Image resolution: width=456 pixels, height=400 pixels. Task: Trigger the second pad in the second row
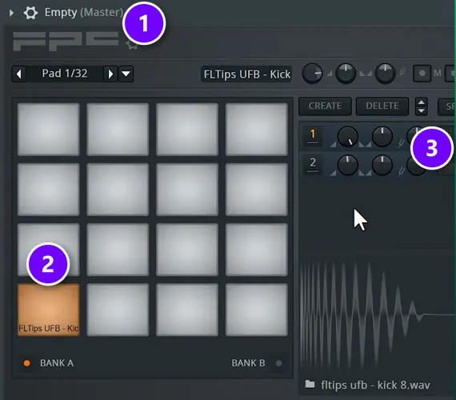(118, 190)
